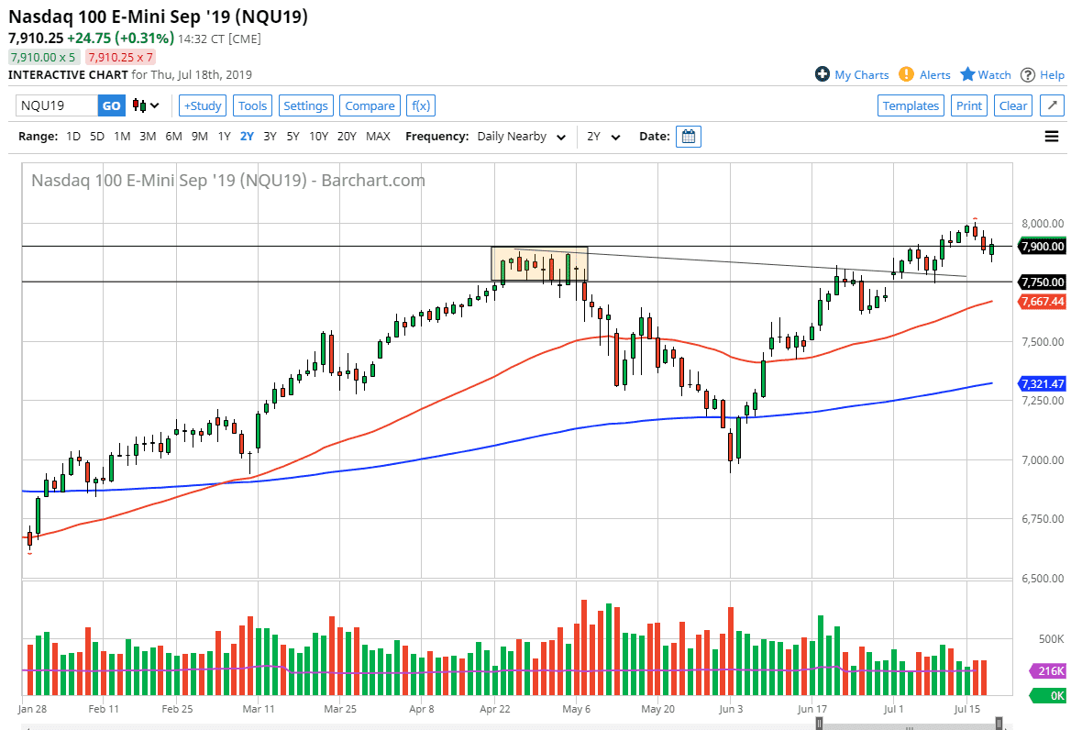
Task: Click the expand chart arrow icon
Action: [x=1052, y=105]
